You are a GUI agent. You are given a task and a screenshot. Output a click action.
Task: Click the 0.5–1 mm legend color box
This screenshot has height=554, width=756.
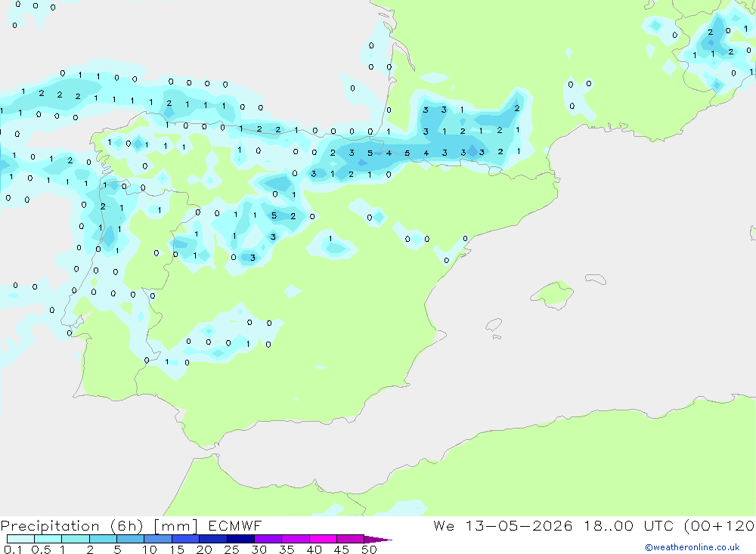tap(48, 539)
